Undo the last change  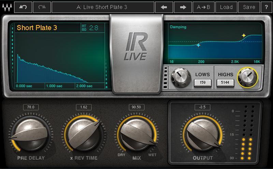pos(23,7)
